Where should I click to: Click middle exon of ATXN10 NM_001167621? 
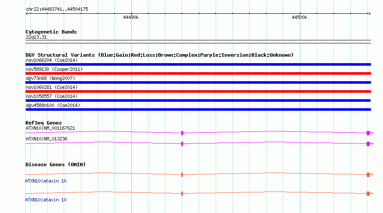coord(182,133)
